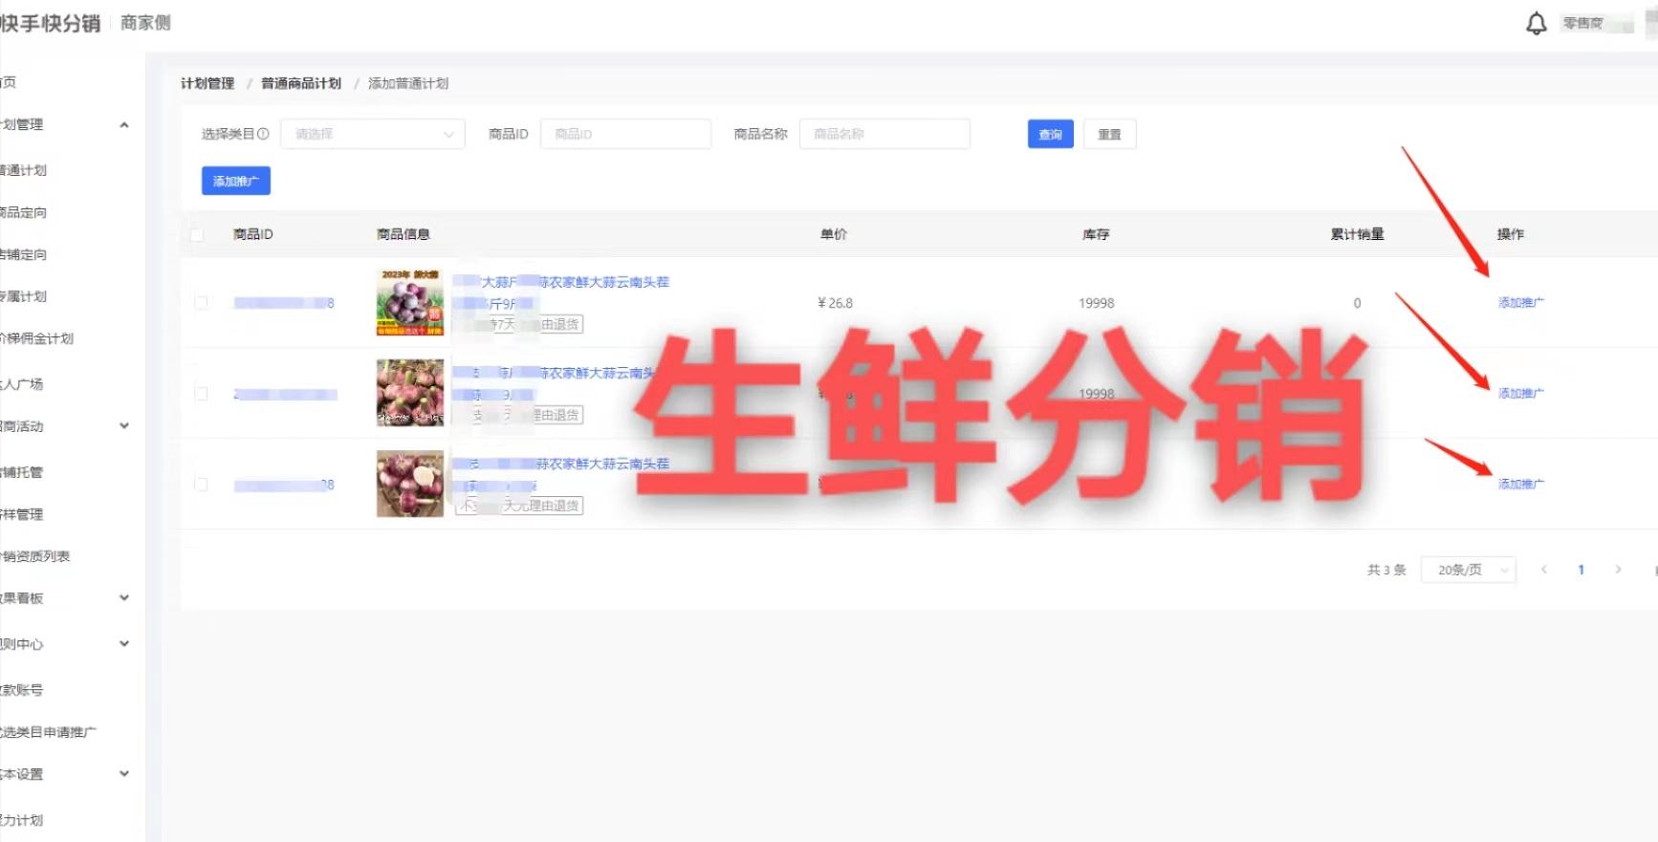Tick the checkbox for product ID starting with 2
The height and width of the screenshot is (842, 1658).
pyautogui.click(x=201, y=394)
